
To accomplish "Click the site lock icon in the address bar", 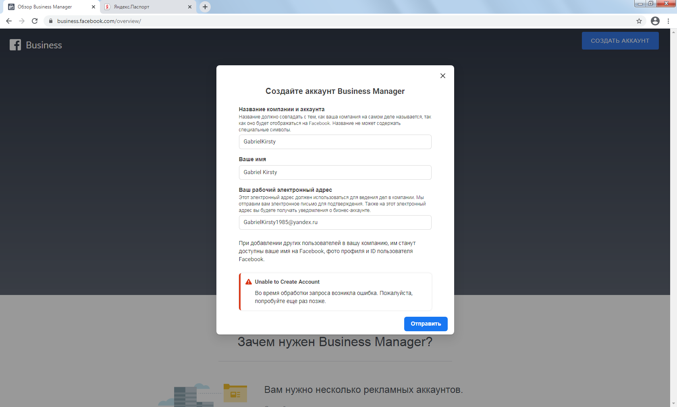I will click(x=51, y=21).
